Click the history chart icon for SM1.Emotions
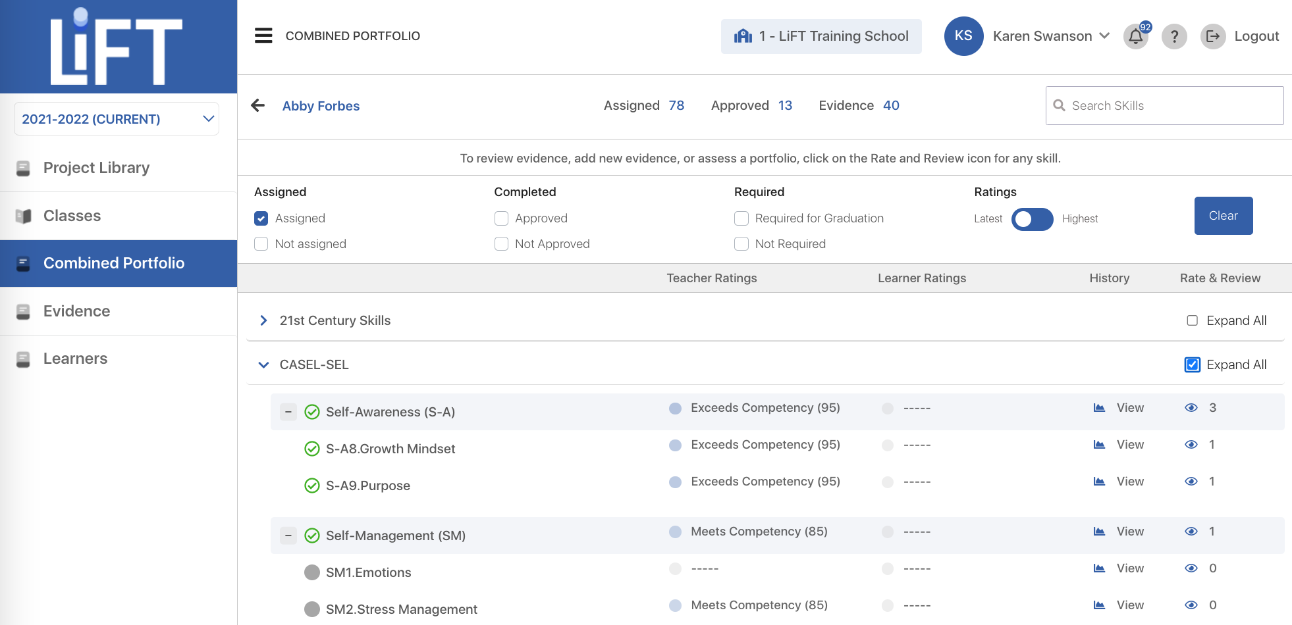This screenshot has width=1292, height=625. [x=1099, y=568]
